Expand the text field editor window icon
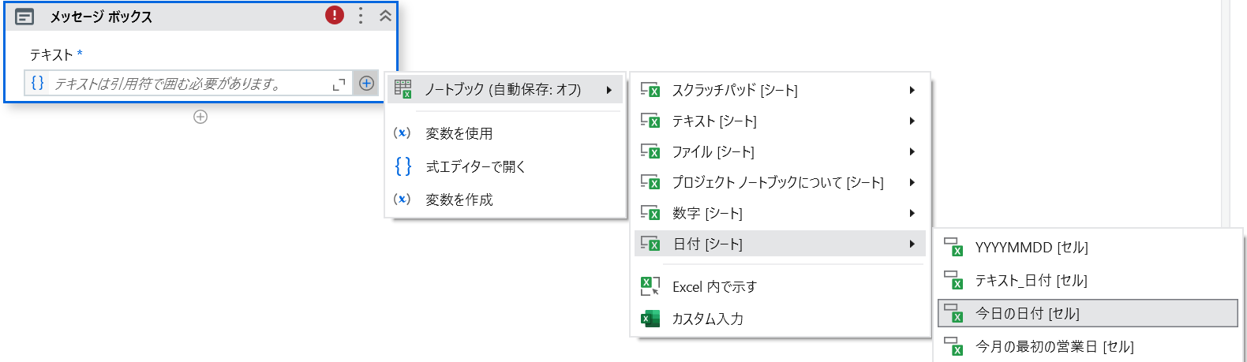This screenshot has width=1247, height=362. (x=339, y=84)
